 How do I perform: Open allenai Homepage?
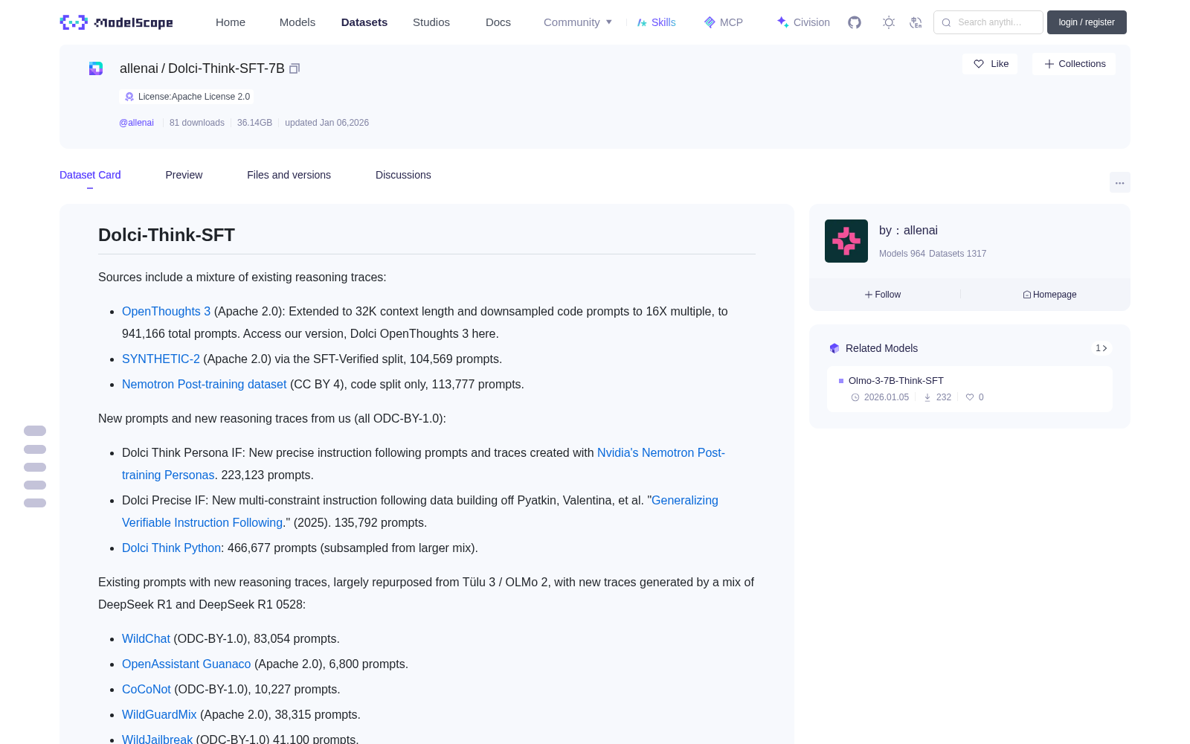point(1049,295)
